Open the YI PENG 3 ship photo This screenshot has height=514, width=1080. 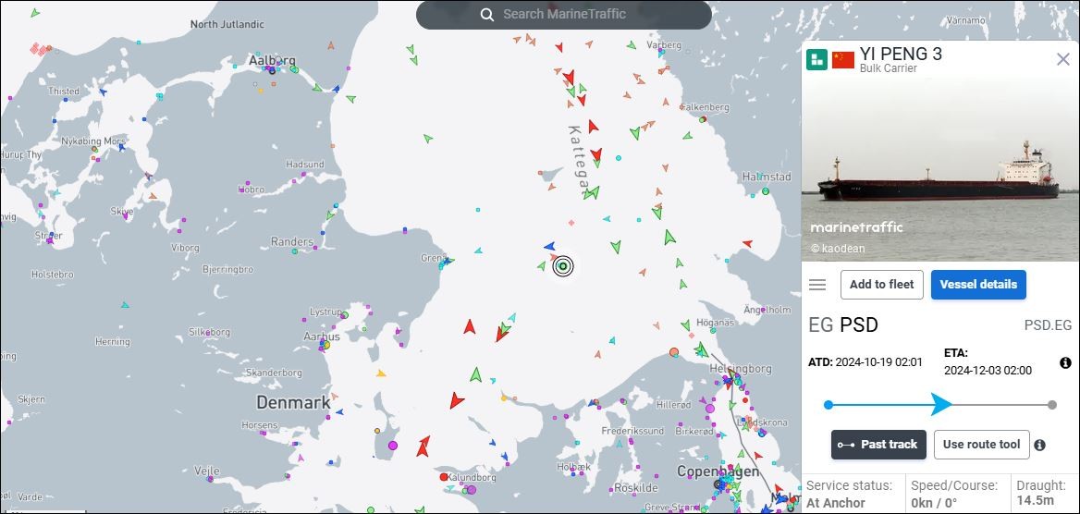tap(940, 169)
